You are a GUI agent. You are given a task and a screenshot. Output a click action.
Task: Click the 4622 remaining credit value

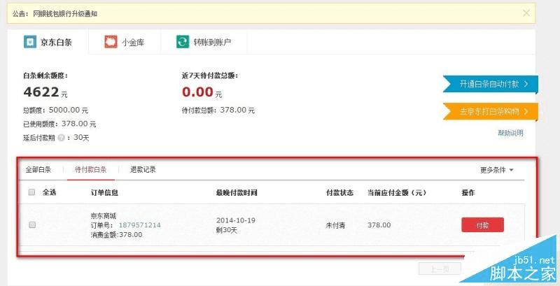point(41,92)
